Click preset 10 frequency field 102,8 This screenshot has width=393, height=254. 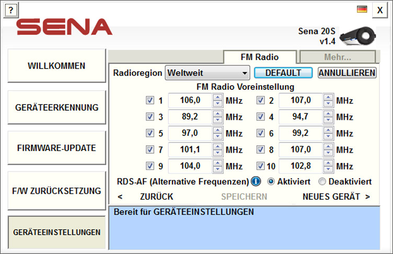(301, 166)
